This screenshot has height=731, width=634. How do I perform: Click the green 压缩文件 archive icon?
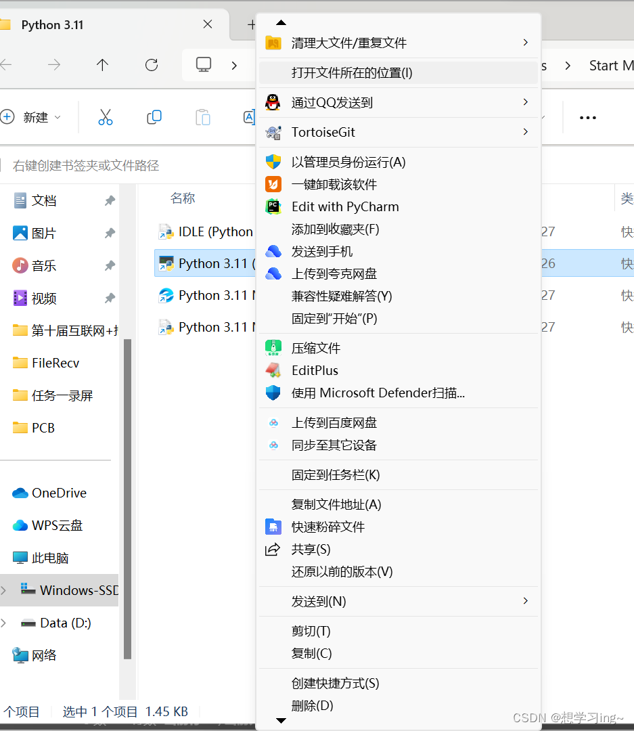(273, 348)
